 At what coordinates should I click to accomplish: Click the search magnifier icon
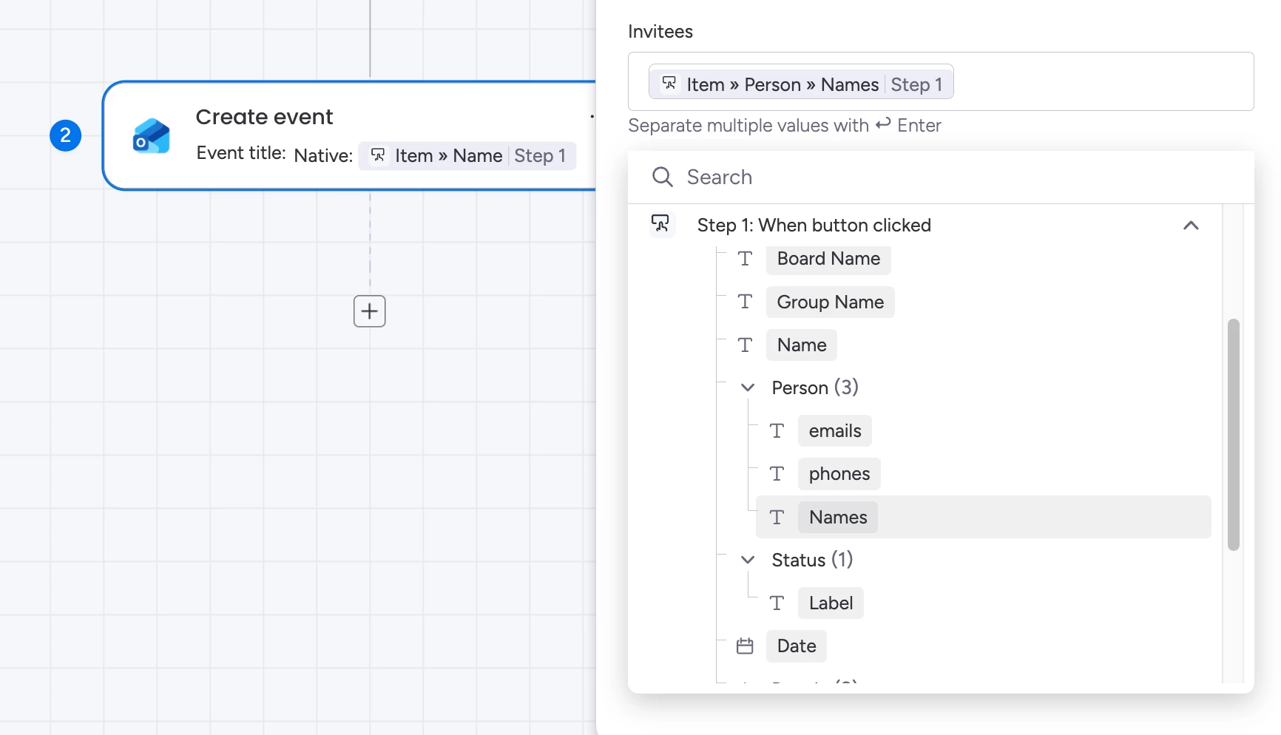pyautogui.click(x=662, y=177)
